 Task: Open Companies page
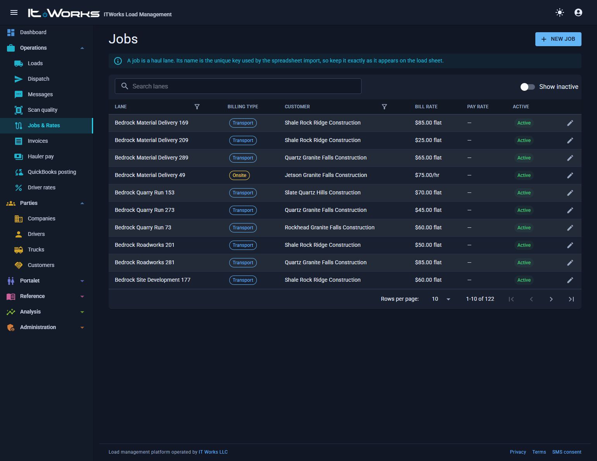pyautogui.click(x=47, y=219)
